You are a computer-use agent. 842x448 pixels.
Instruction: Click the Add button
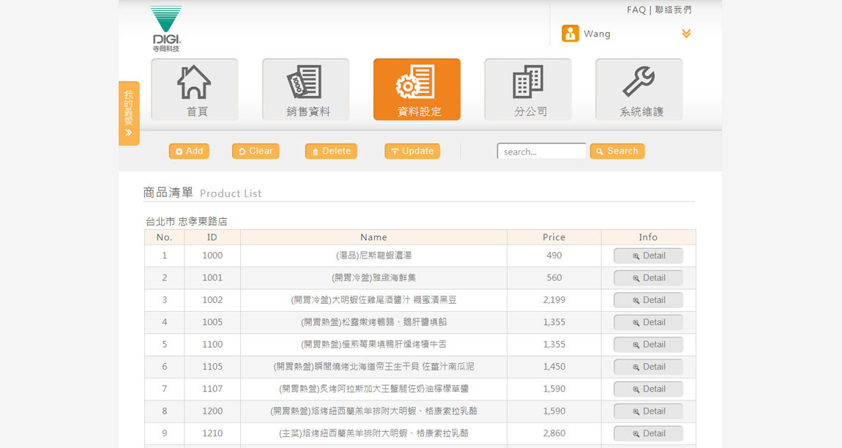[x=189, y=151]
